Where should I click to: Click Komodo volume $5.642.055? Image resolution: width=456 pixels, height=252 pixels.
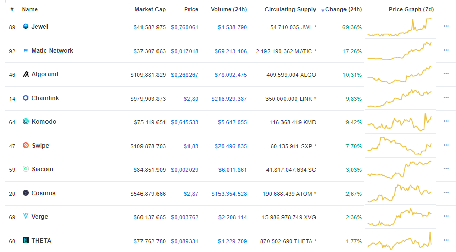(232, 123)
